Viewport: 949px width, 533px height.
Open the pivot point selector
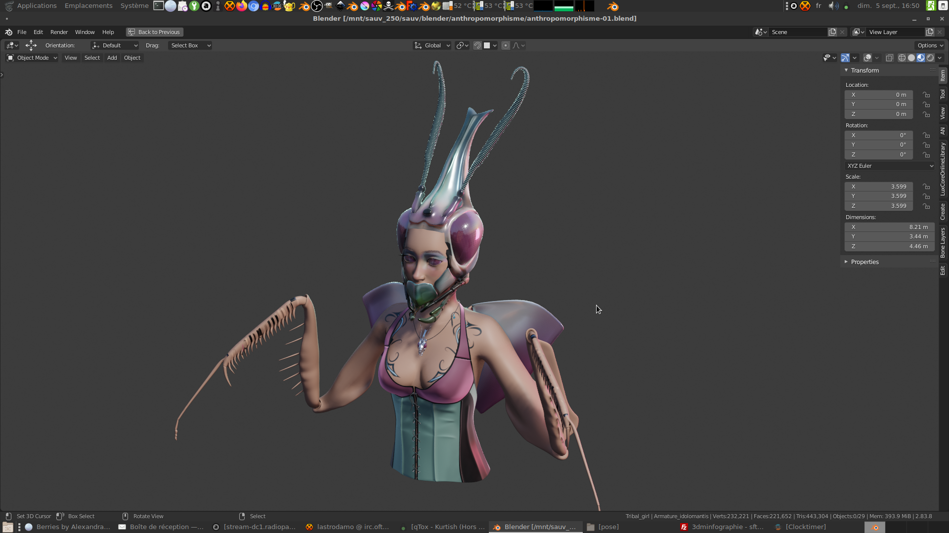coord(463,45)
